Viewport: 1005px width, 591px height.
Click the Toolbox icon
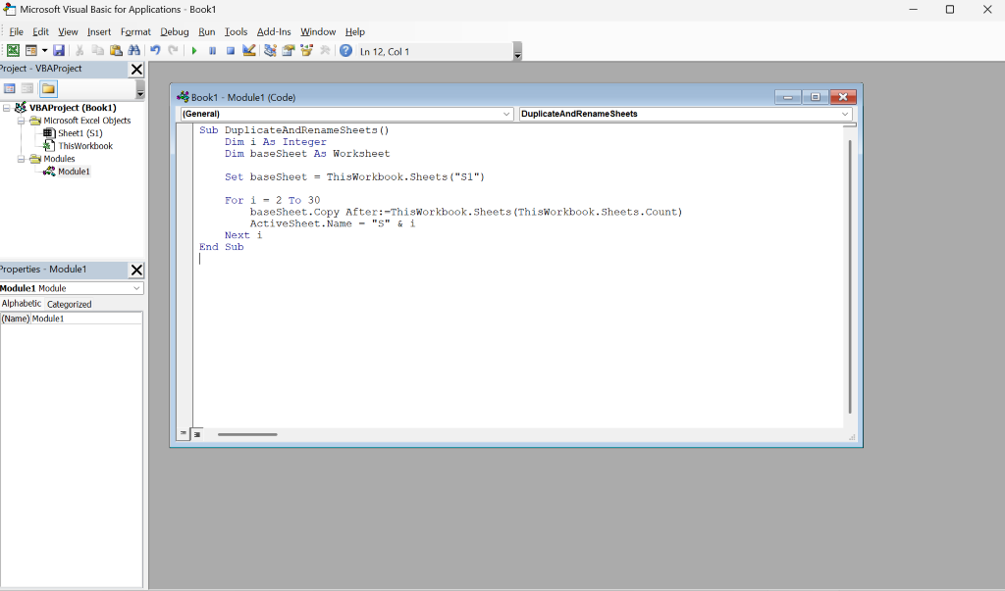[325, 51]
